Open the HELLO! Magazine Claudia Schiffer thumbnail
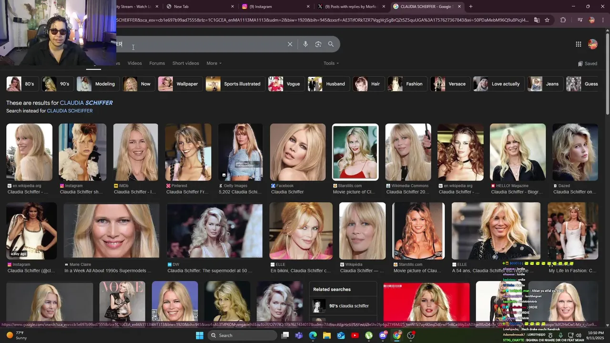This screenshot has width=610, height=343. point(518,152)
